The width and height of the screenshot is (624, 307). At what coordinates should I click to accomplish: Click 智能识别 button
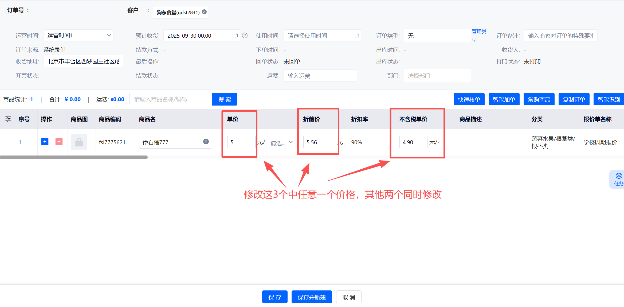[609, 99]
